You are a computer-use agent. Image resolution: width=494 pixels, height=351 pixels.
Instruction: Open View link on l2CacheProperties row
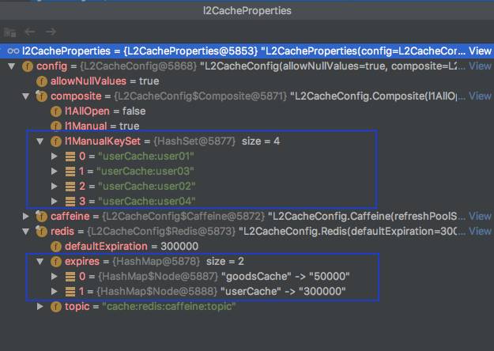480,51
